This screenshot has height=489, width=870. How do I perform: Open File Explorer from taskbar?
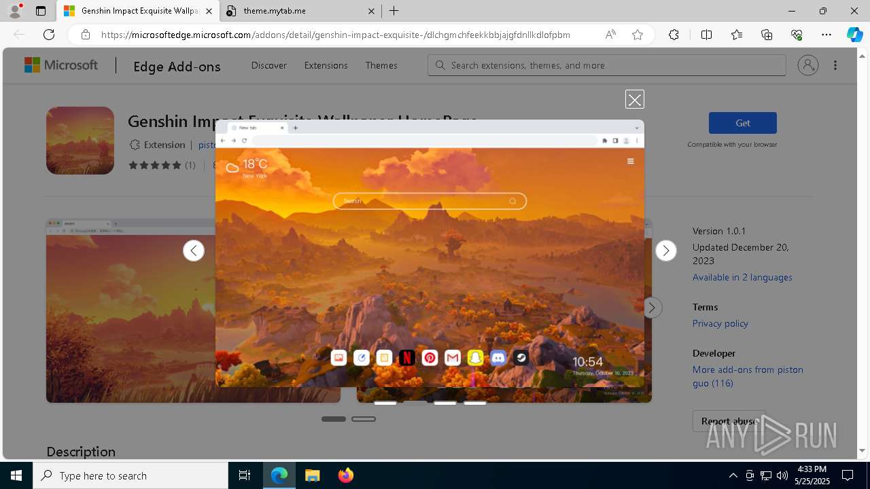312,475
